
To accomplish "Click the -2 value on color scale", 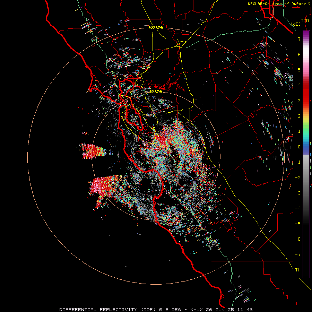I will [298, 178].
